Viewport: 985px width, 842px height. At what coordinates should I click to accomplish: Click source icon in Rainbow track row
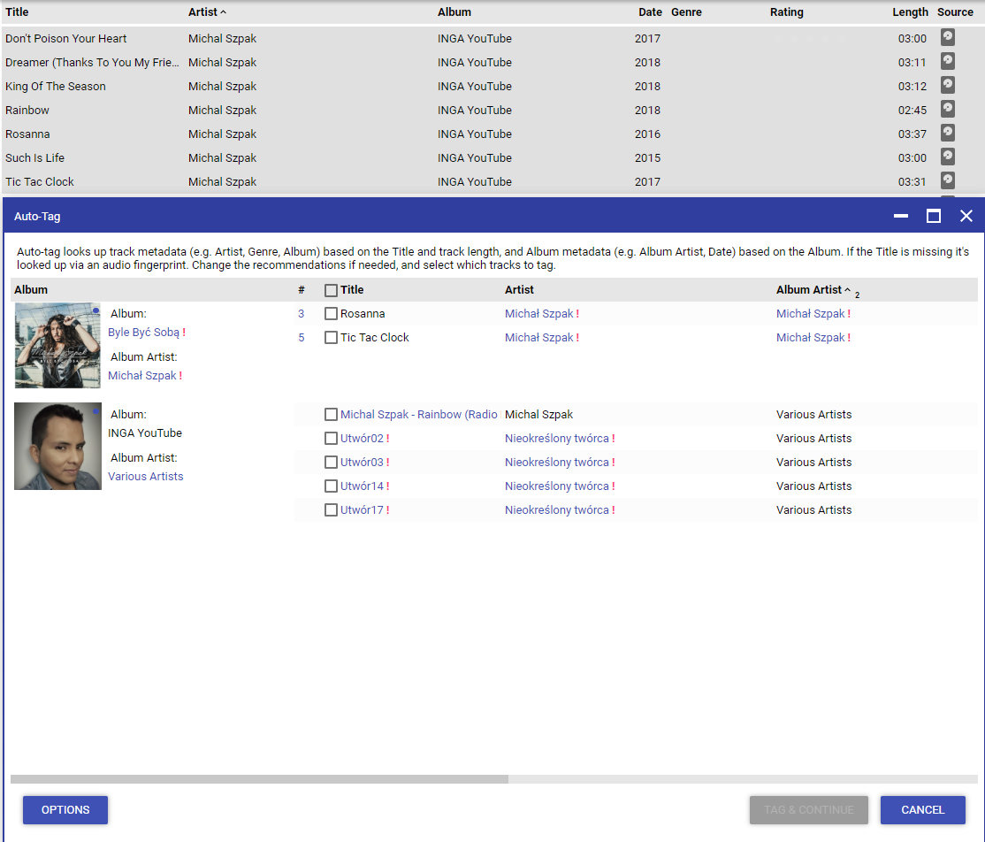(x=947, y=109)
